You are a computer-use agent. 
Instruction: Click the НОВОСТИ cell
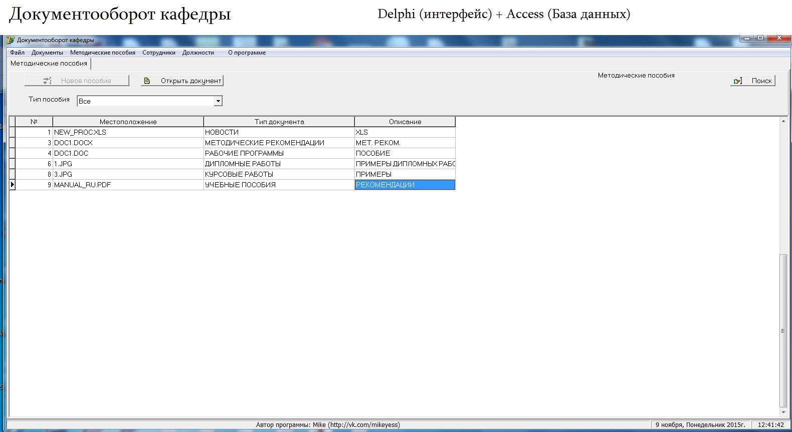tap(279, 132)
